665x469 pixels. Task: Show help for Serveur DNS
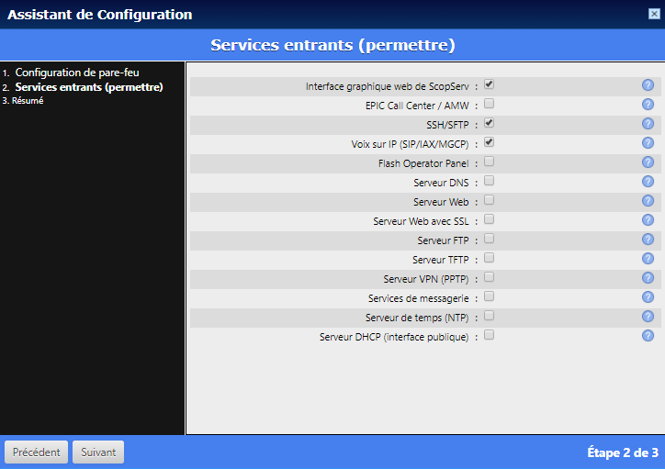click(x=648, y=182)
